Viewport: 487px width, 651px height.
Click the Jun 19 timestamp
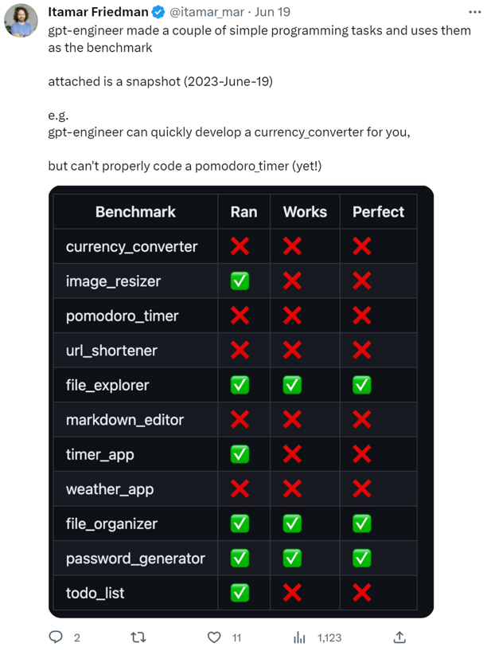click(272, 12)
